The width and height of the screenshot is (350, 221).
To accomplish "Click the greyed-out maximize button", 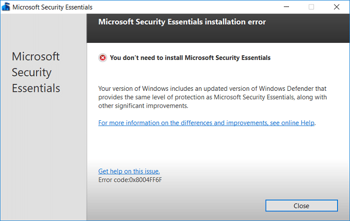I will pos(311,7).
